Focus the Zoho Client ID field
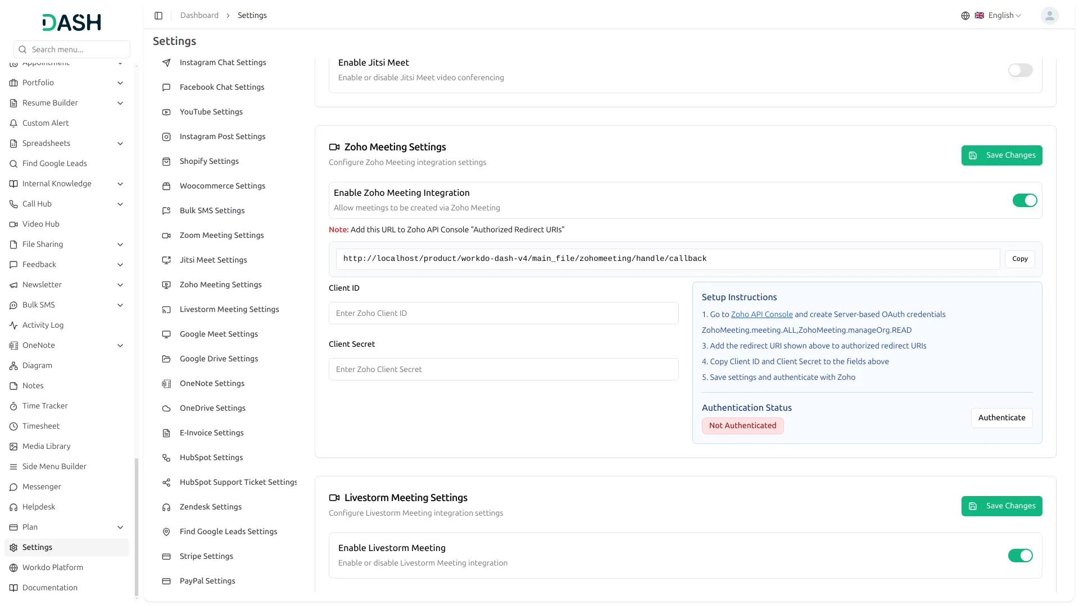The image size is (1079, 606). (503, 314)
